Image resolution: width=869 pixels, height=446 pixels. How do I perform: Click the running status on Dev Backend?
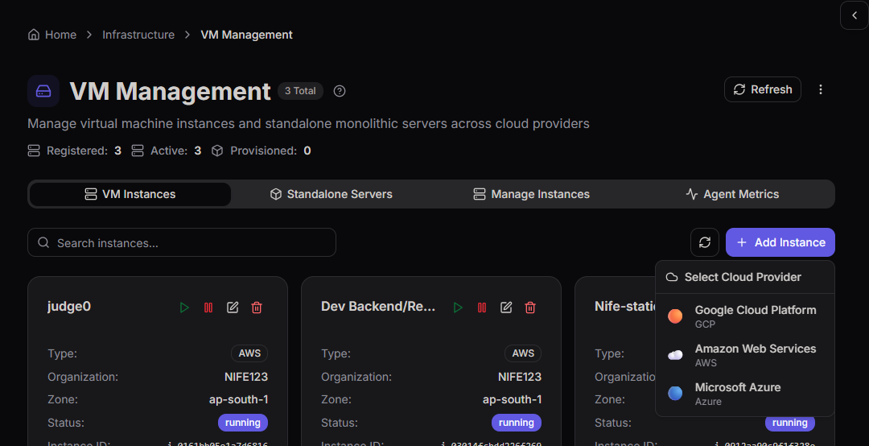coord(517,423)
